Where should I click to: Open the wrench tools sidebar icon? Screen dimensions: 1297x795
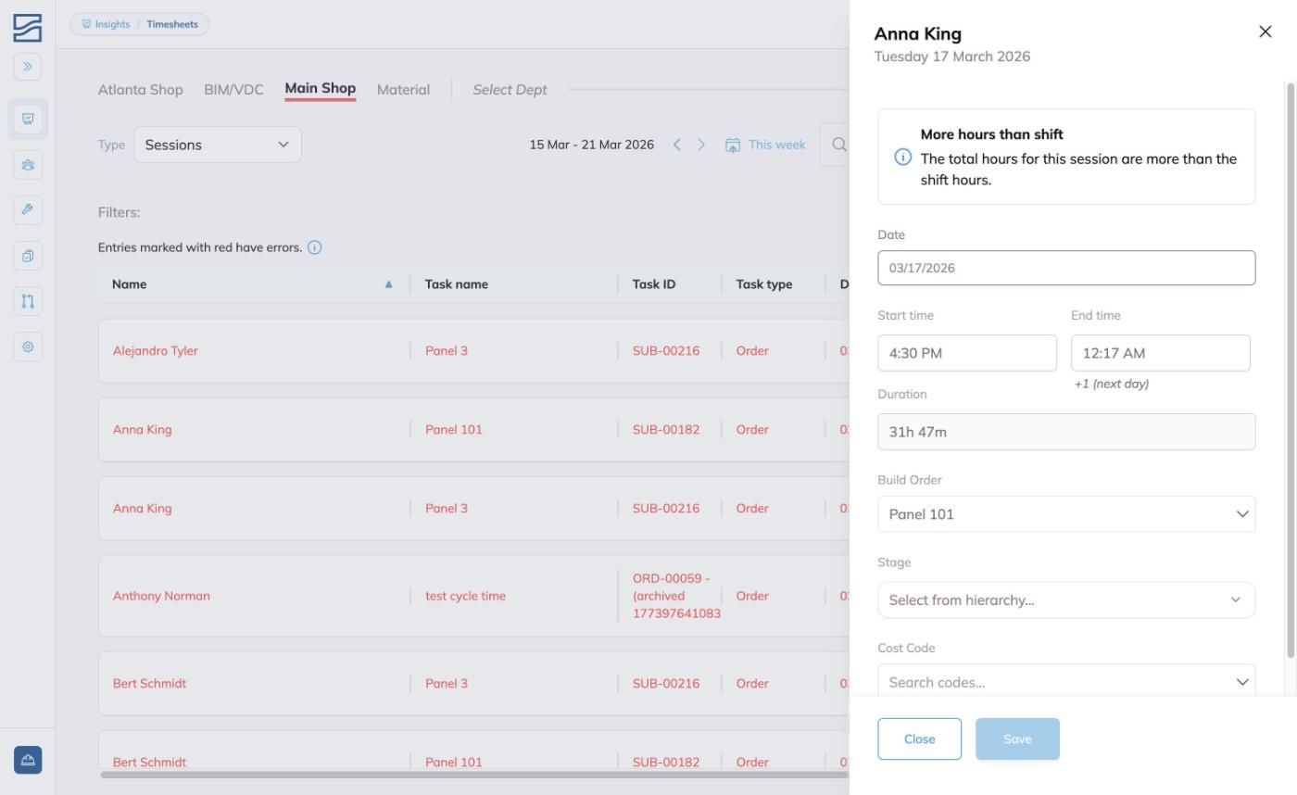pyautogui.click(x=28, y=209)
